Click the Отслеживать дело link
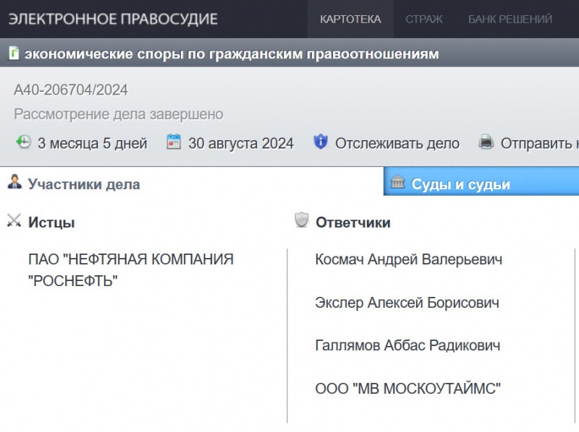The height and width of the screenshot is (432, 579). [397, 143]
